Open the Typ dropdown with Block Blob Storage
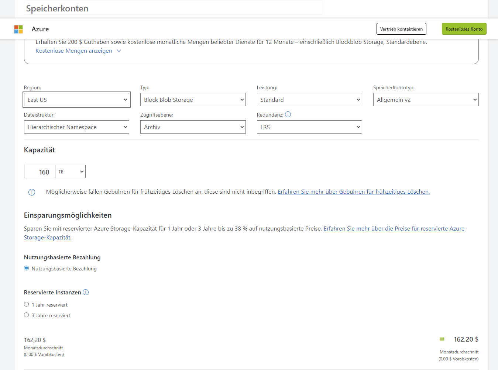 pos(193,100)
